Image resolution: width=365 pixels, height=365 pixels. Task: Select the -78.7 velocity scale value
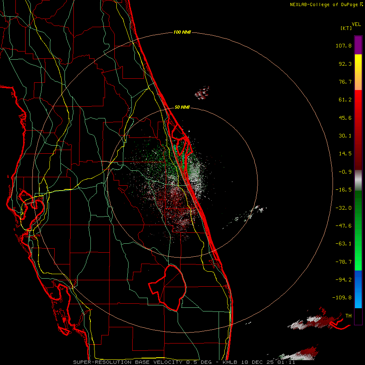[344, 262]
